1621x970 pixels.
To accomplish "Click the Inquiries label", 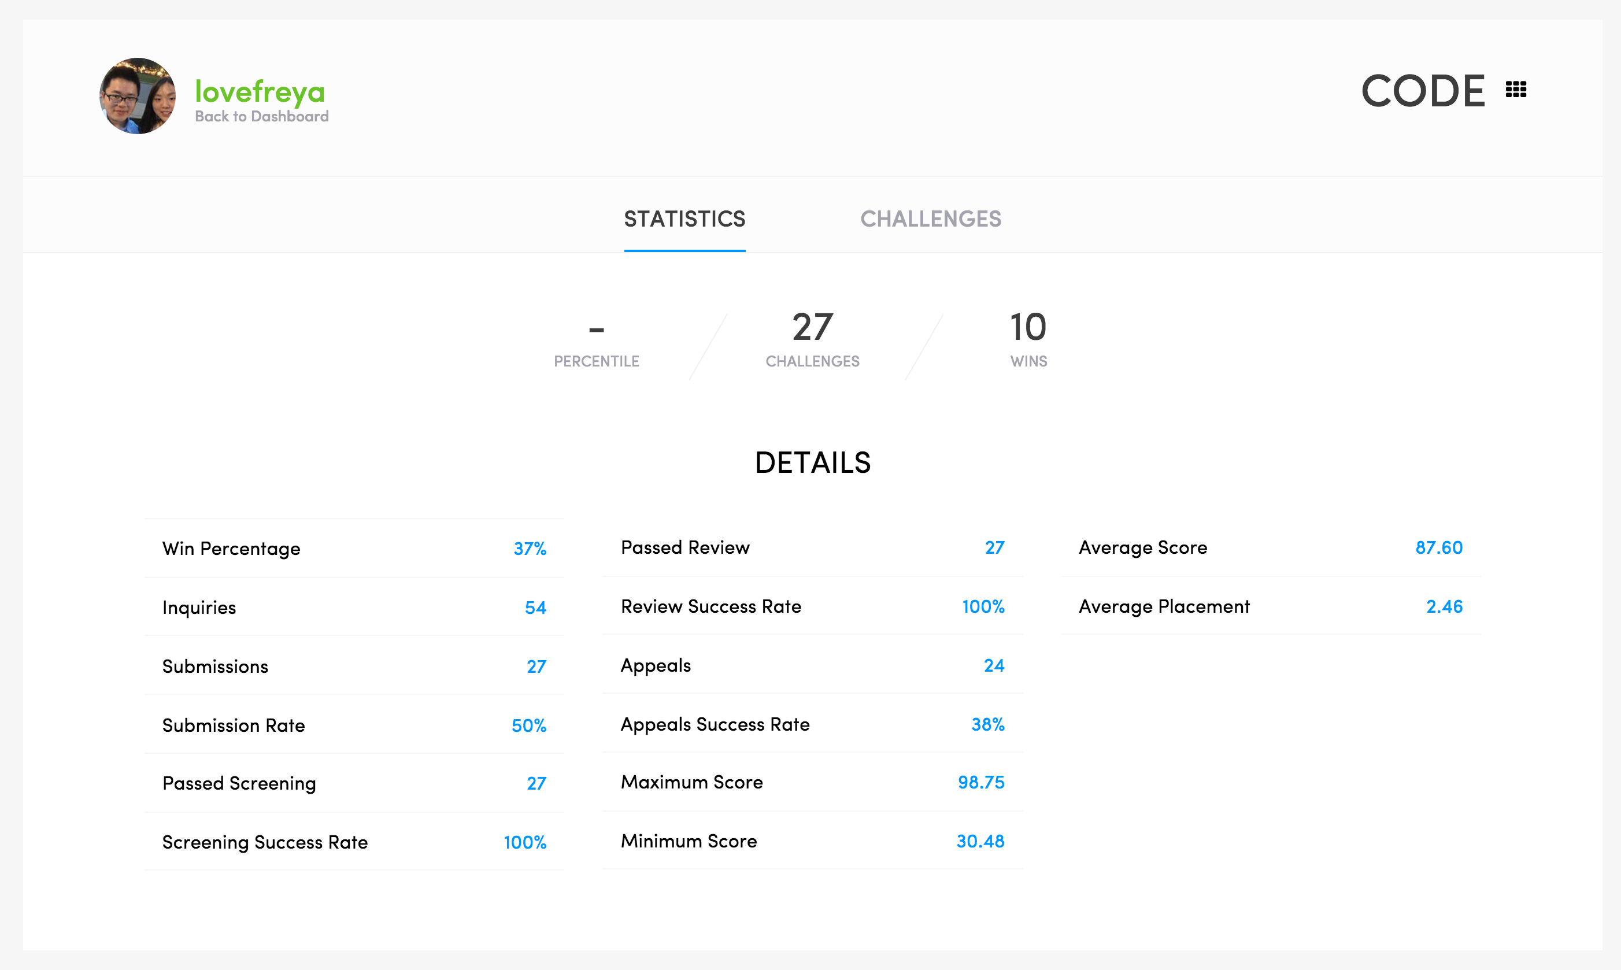I will [x=199, y=607].
